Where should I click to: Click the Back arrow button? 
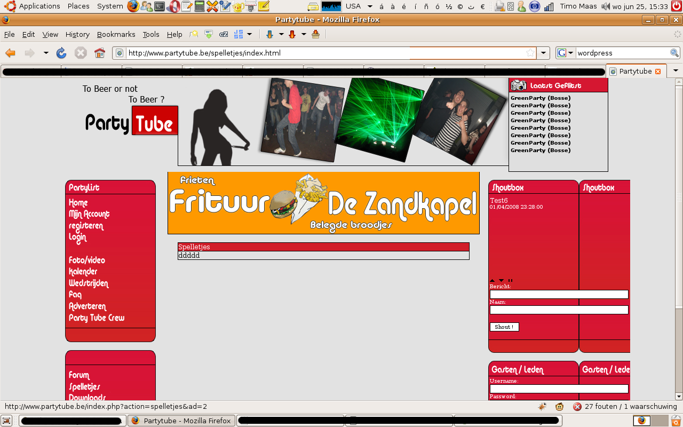click(10, 53)
